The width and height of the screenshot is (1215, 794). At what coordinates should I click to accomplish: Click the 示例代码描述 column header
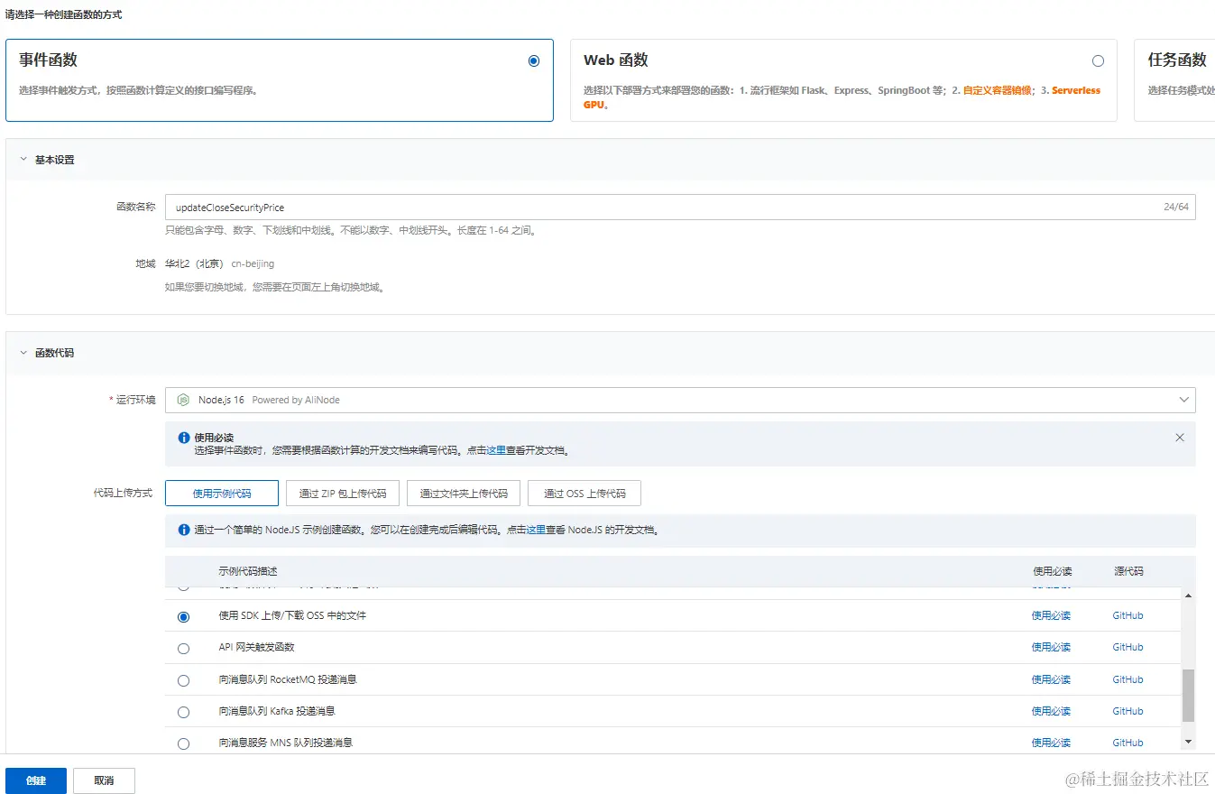click(x=248, y=571)
